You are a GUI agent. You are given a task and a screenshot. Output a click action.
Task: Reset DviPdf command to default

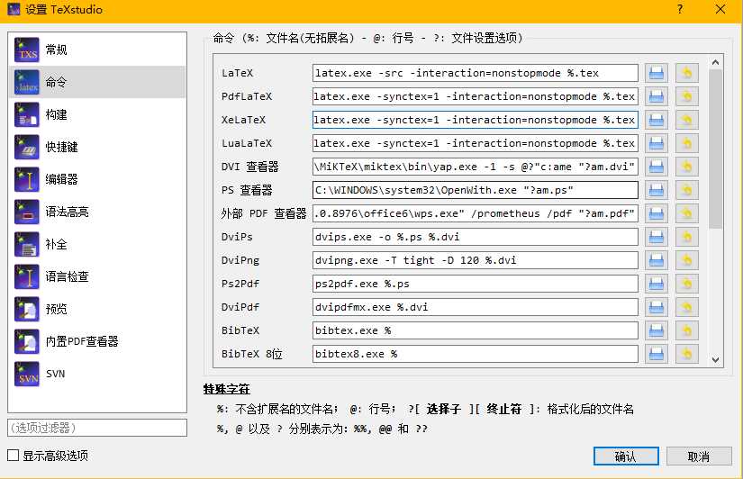click(686, 307)
